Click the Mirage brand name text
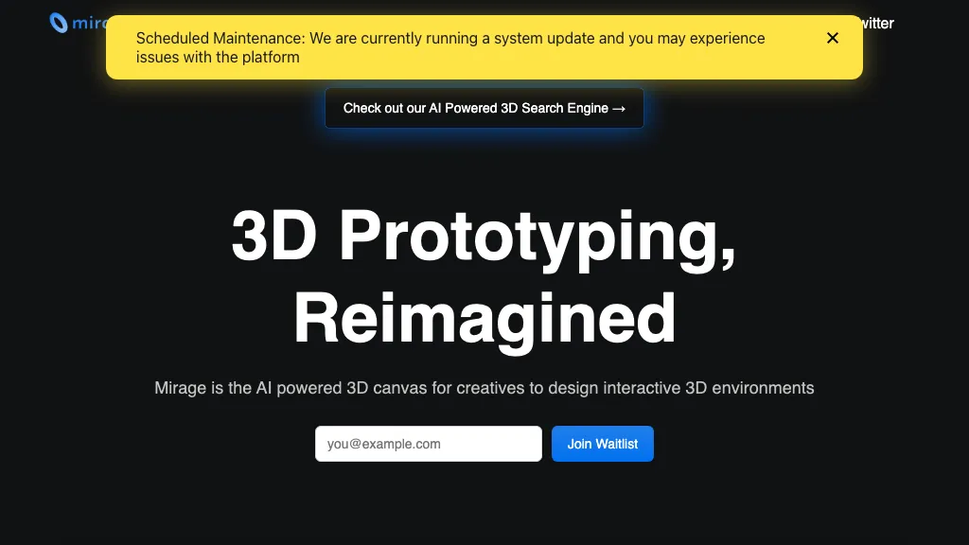The height and width of the screenshot is (545, 969). pos(90,23)
